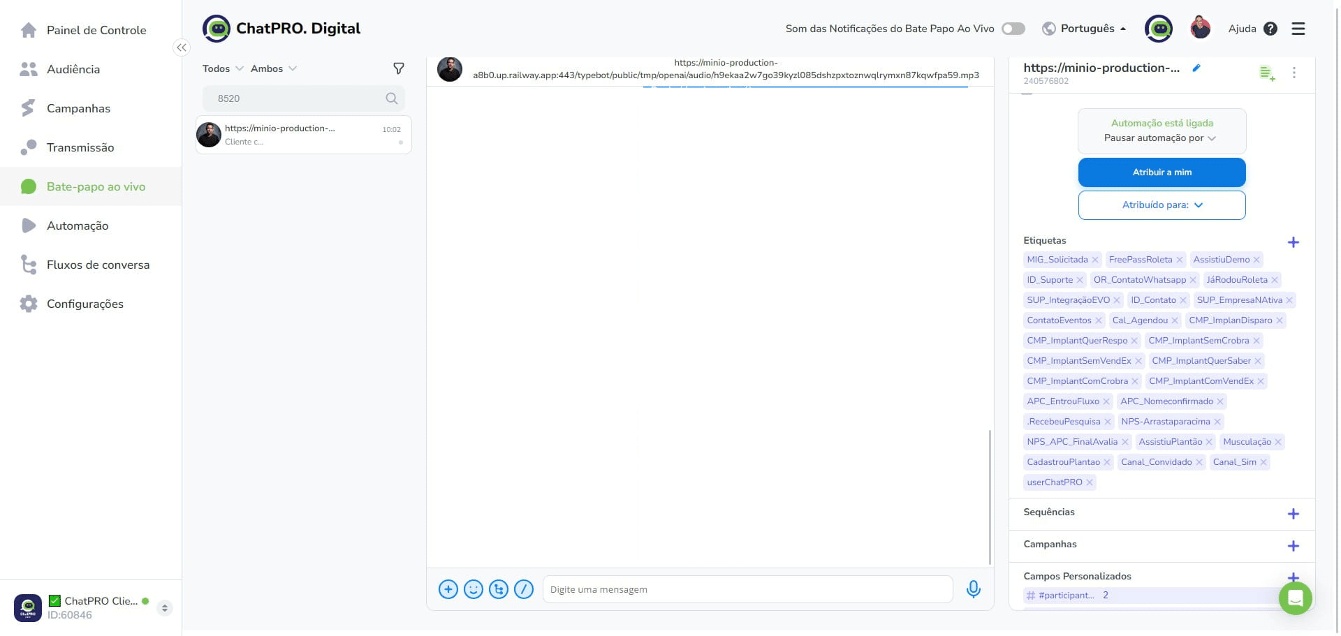Click the contact avatar in chat header
This screenshot has width=1341, height=636.
[x=450, y=69]
